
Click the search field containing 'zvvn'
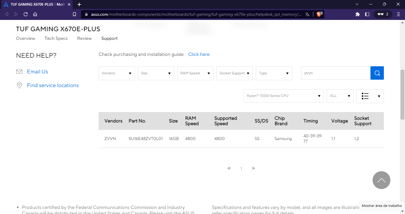[336, 73]
